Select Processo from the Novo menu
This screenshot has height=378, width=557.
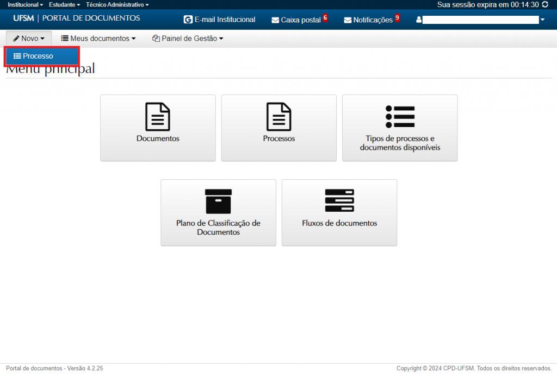38,56
